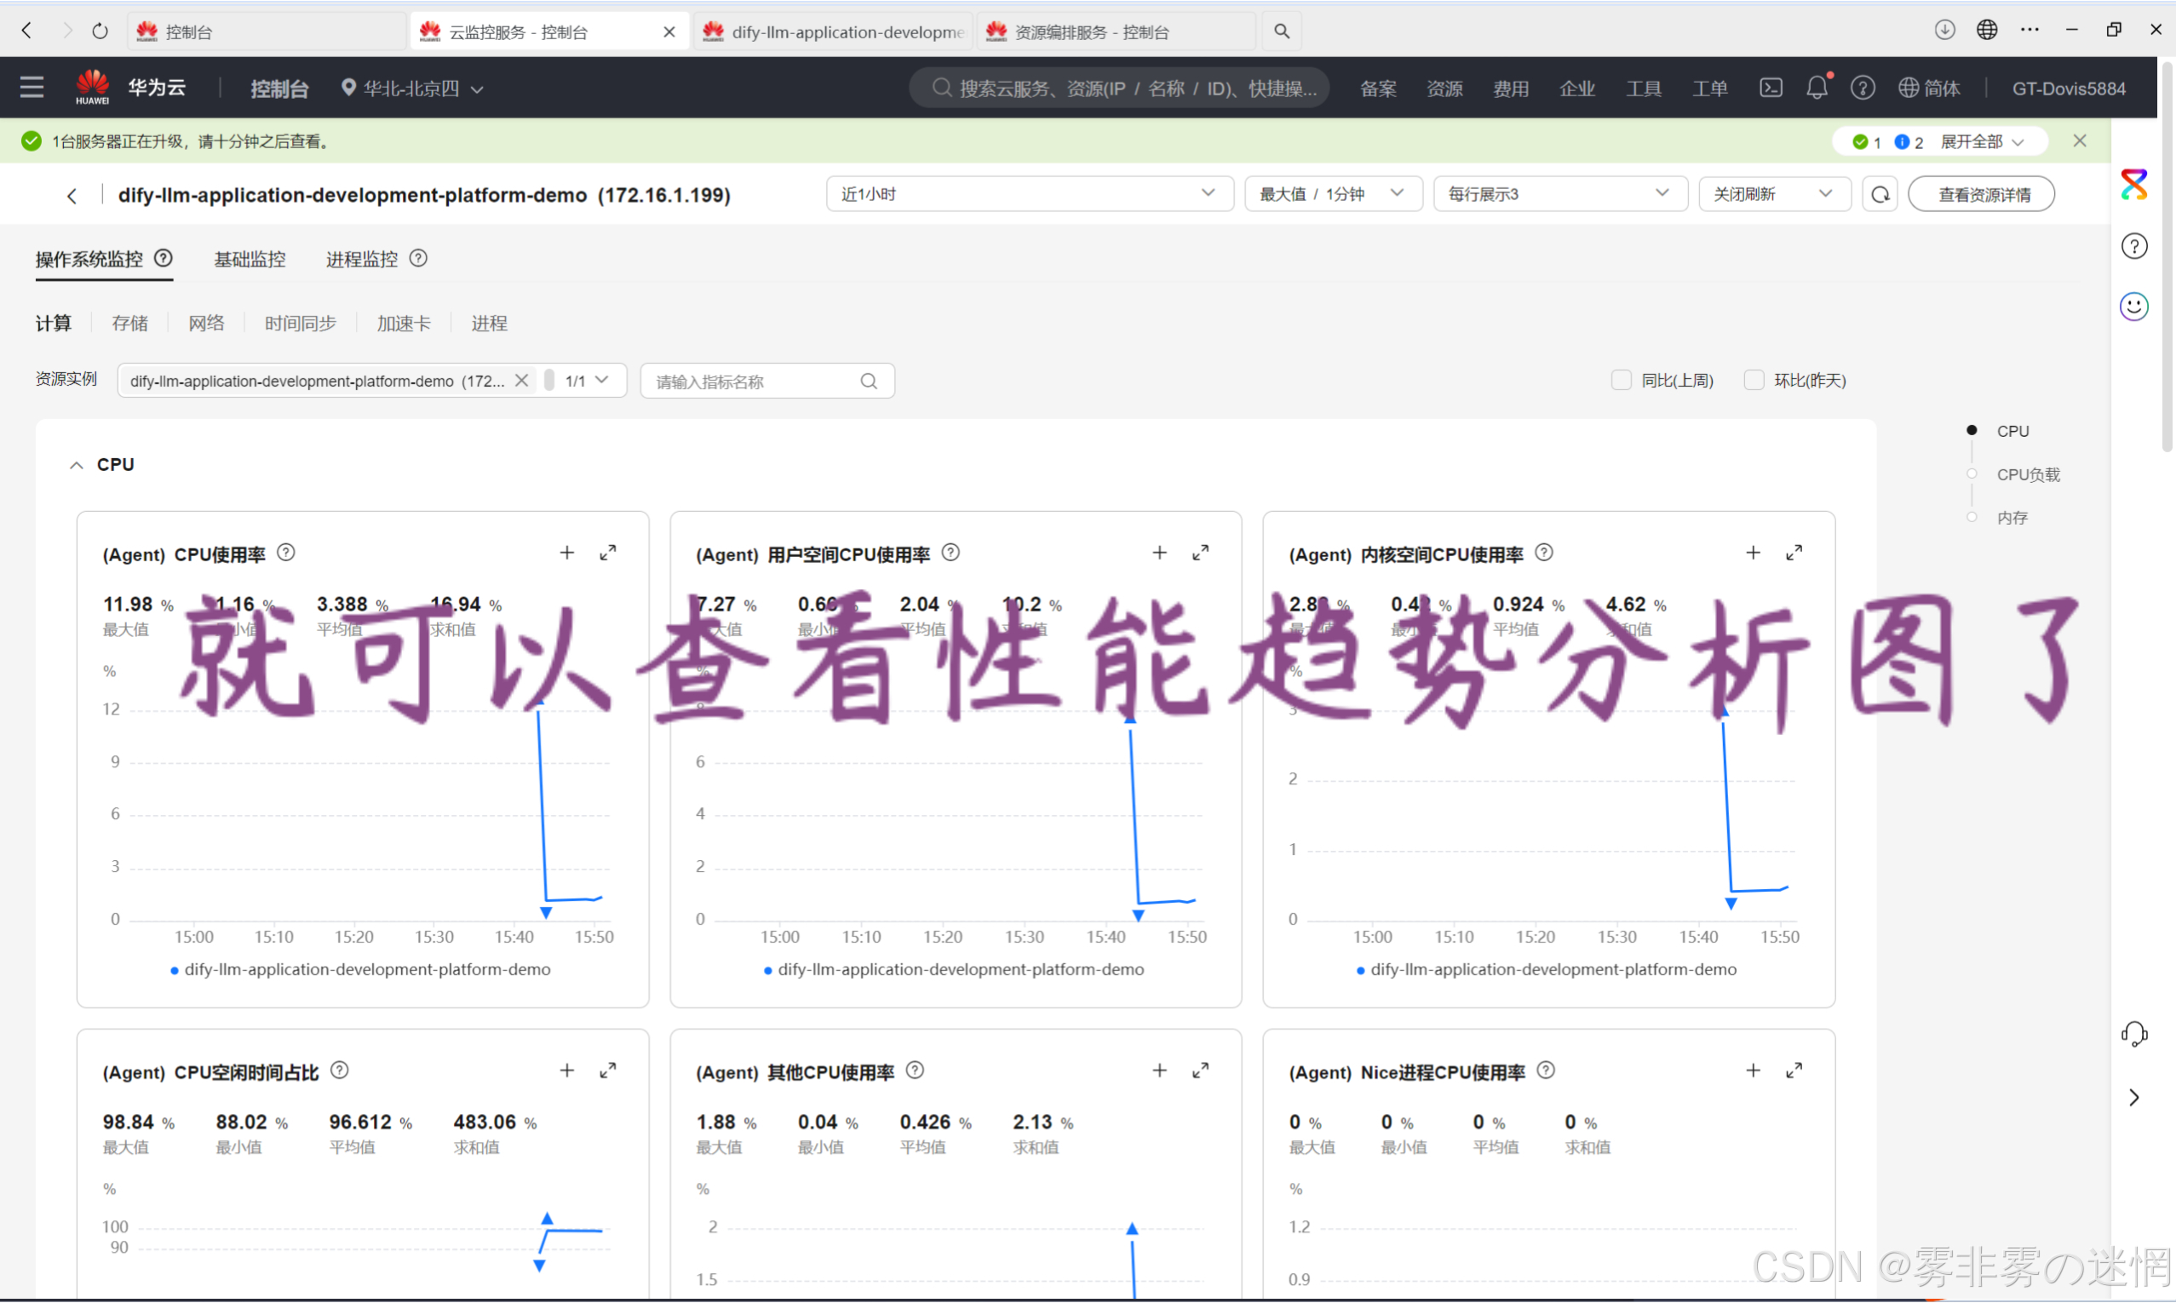This screenshot has height=1303, width=2176.
Task: Click the global cloud service search box
Action: (1119, 88)
